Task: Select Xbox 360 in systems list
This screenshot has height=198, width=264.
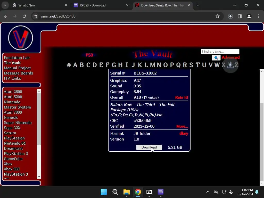Action: (x=12, y=169)
